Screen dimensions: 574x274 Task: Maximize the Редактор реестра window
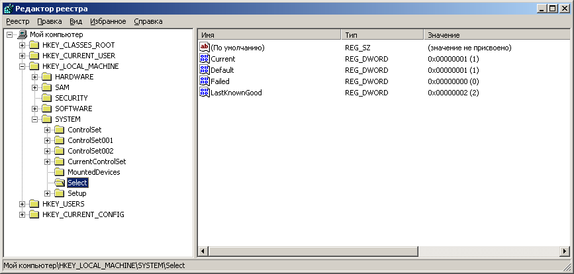point(553,9)
